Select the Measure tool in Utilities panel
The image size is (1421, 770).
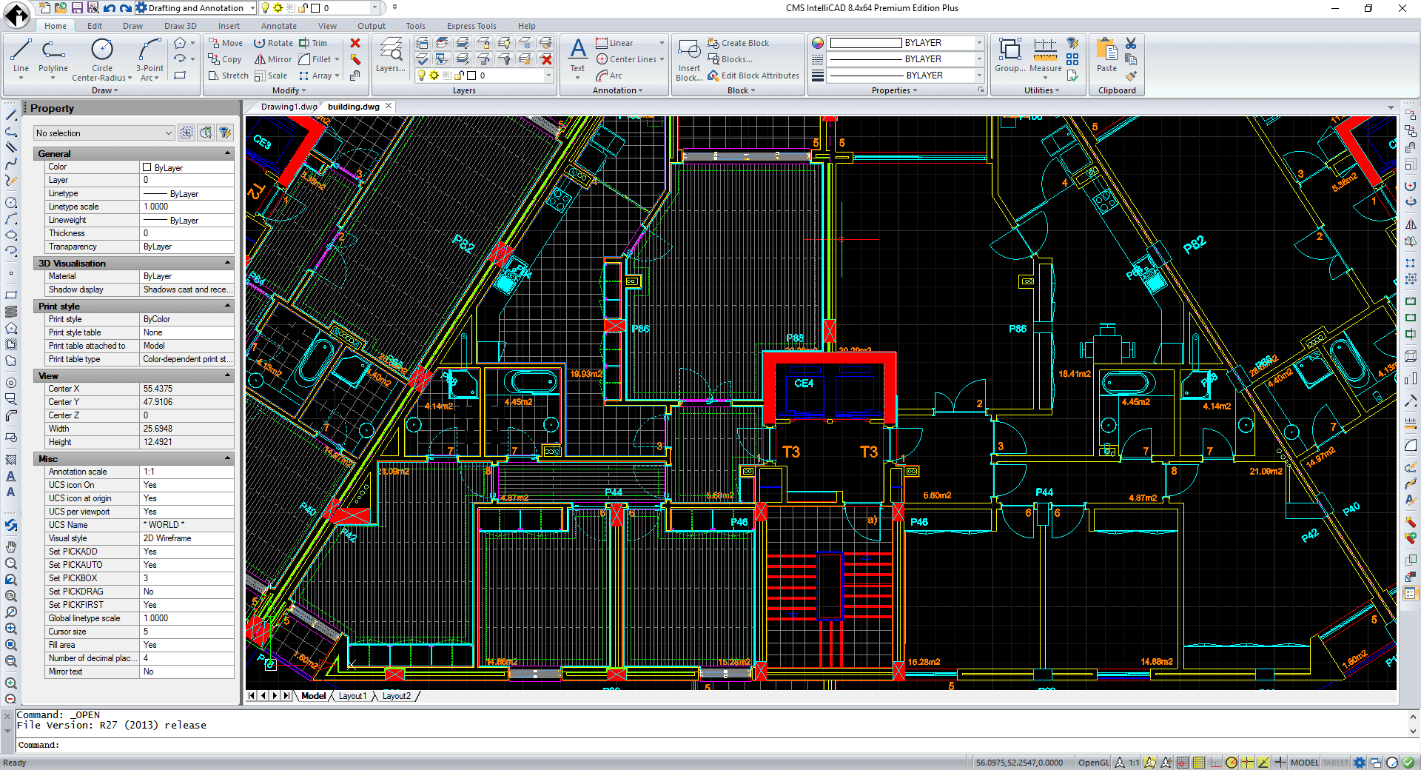point(1045,56)
